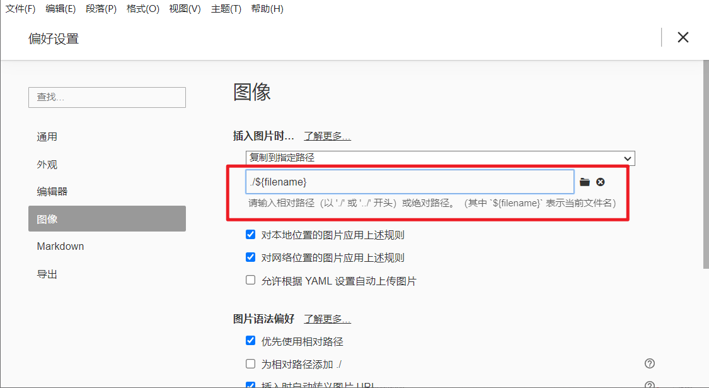Uncheck 对网络位置的图片应用上述规则

pos(251,257)
